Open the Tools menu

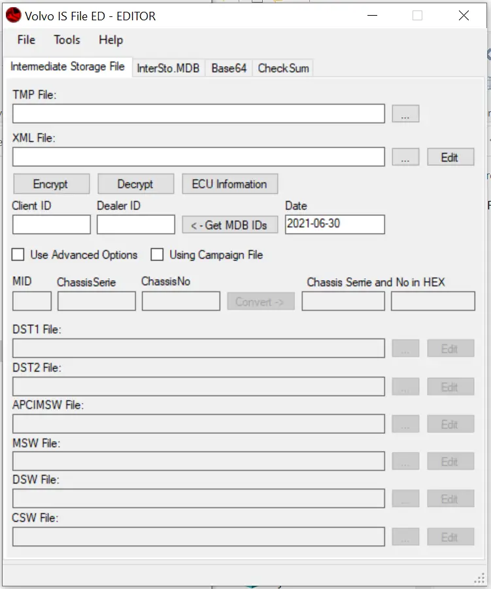tap(67, 40)
